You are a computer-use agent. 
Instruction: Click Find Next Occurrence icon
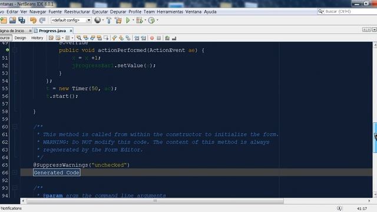(x=92, y=38)
